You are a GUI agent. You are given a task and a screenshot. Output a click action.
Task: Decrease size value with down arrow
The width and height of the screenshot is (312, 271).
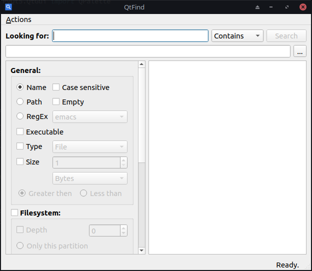[123, 165]
